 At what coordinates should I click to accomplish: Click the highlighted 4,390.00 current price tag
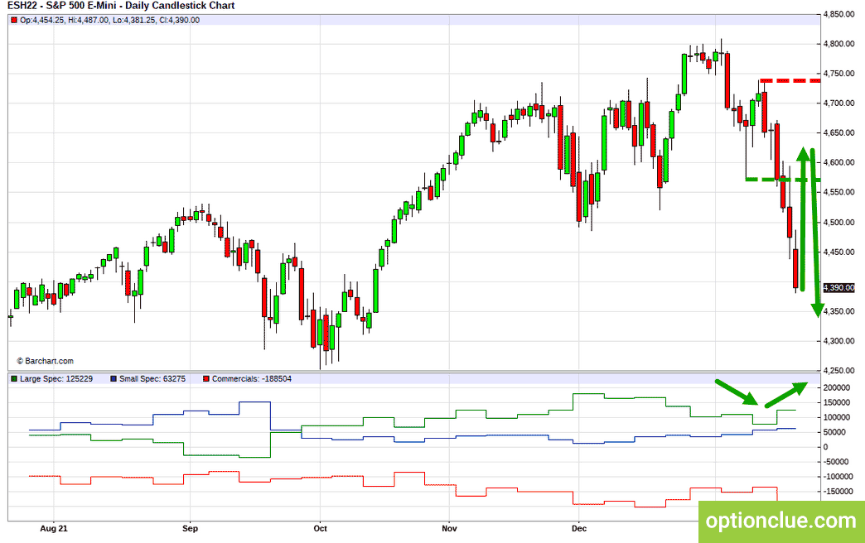coord(838,288)
